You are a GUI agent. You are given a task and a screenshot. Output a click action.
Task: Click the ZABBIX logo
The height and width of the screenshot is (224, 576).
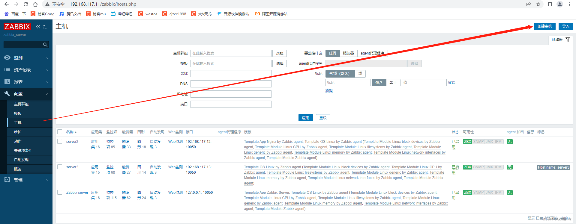click(x=17, y=27)
